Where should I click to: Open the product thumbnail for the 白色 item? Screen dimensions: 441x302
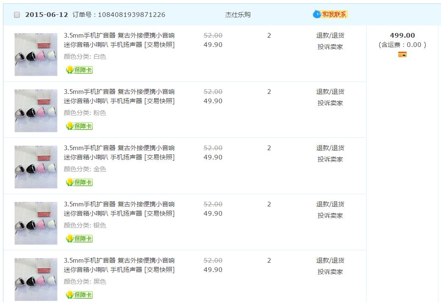pyautogui.click(x=36, y=55)
